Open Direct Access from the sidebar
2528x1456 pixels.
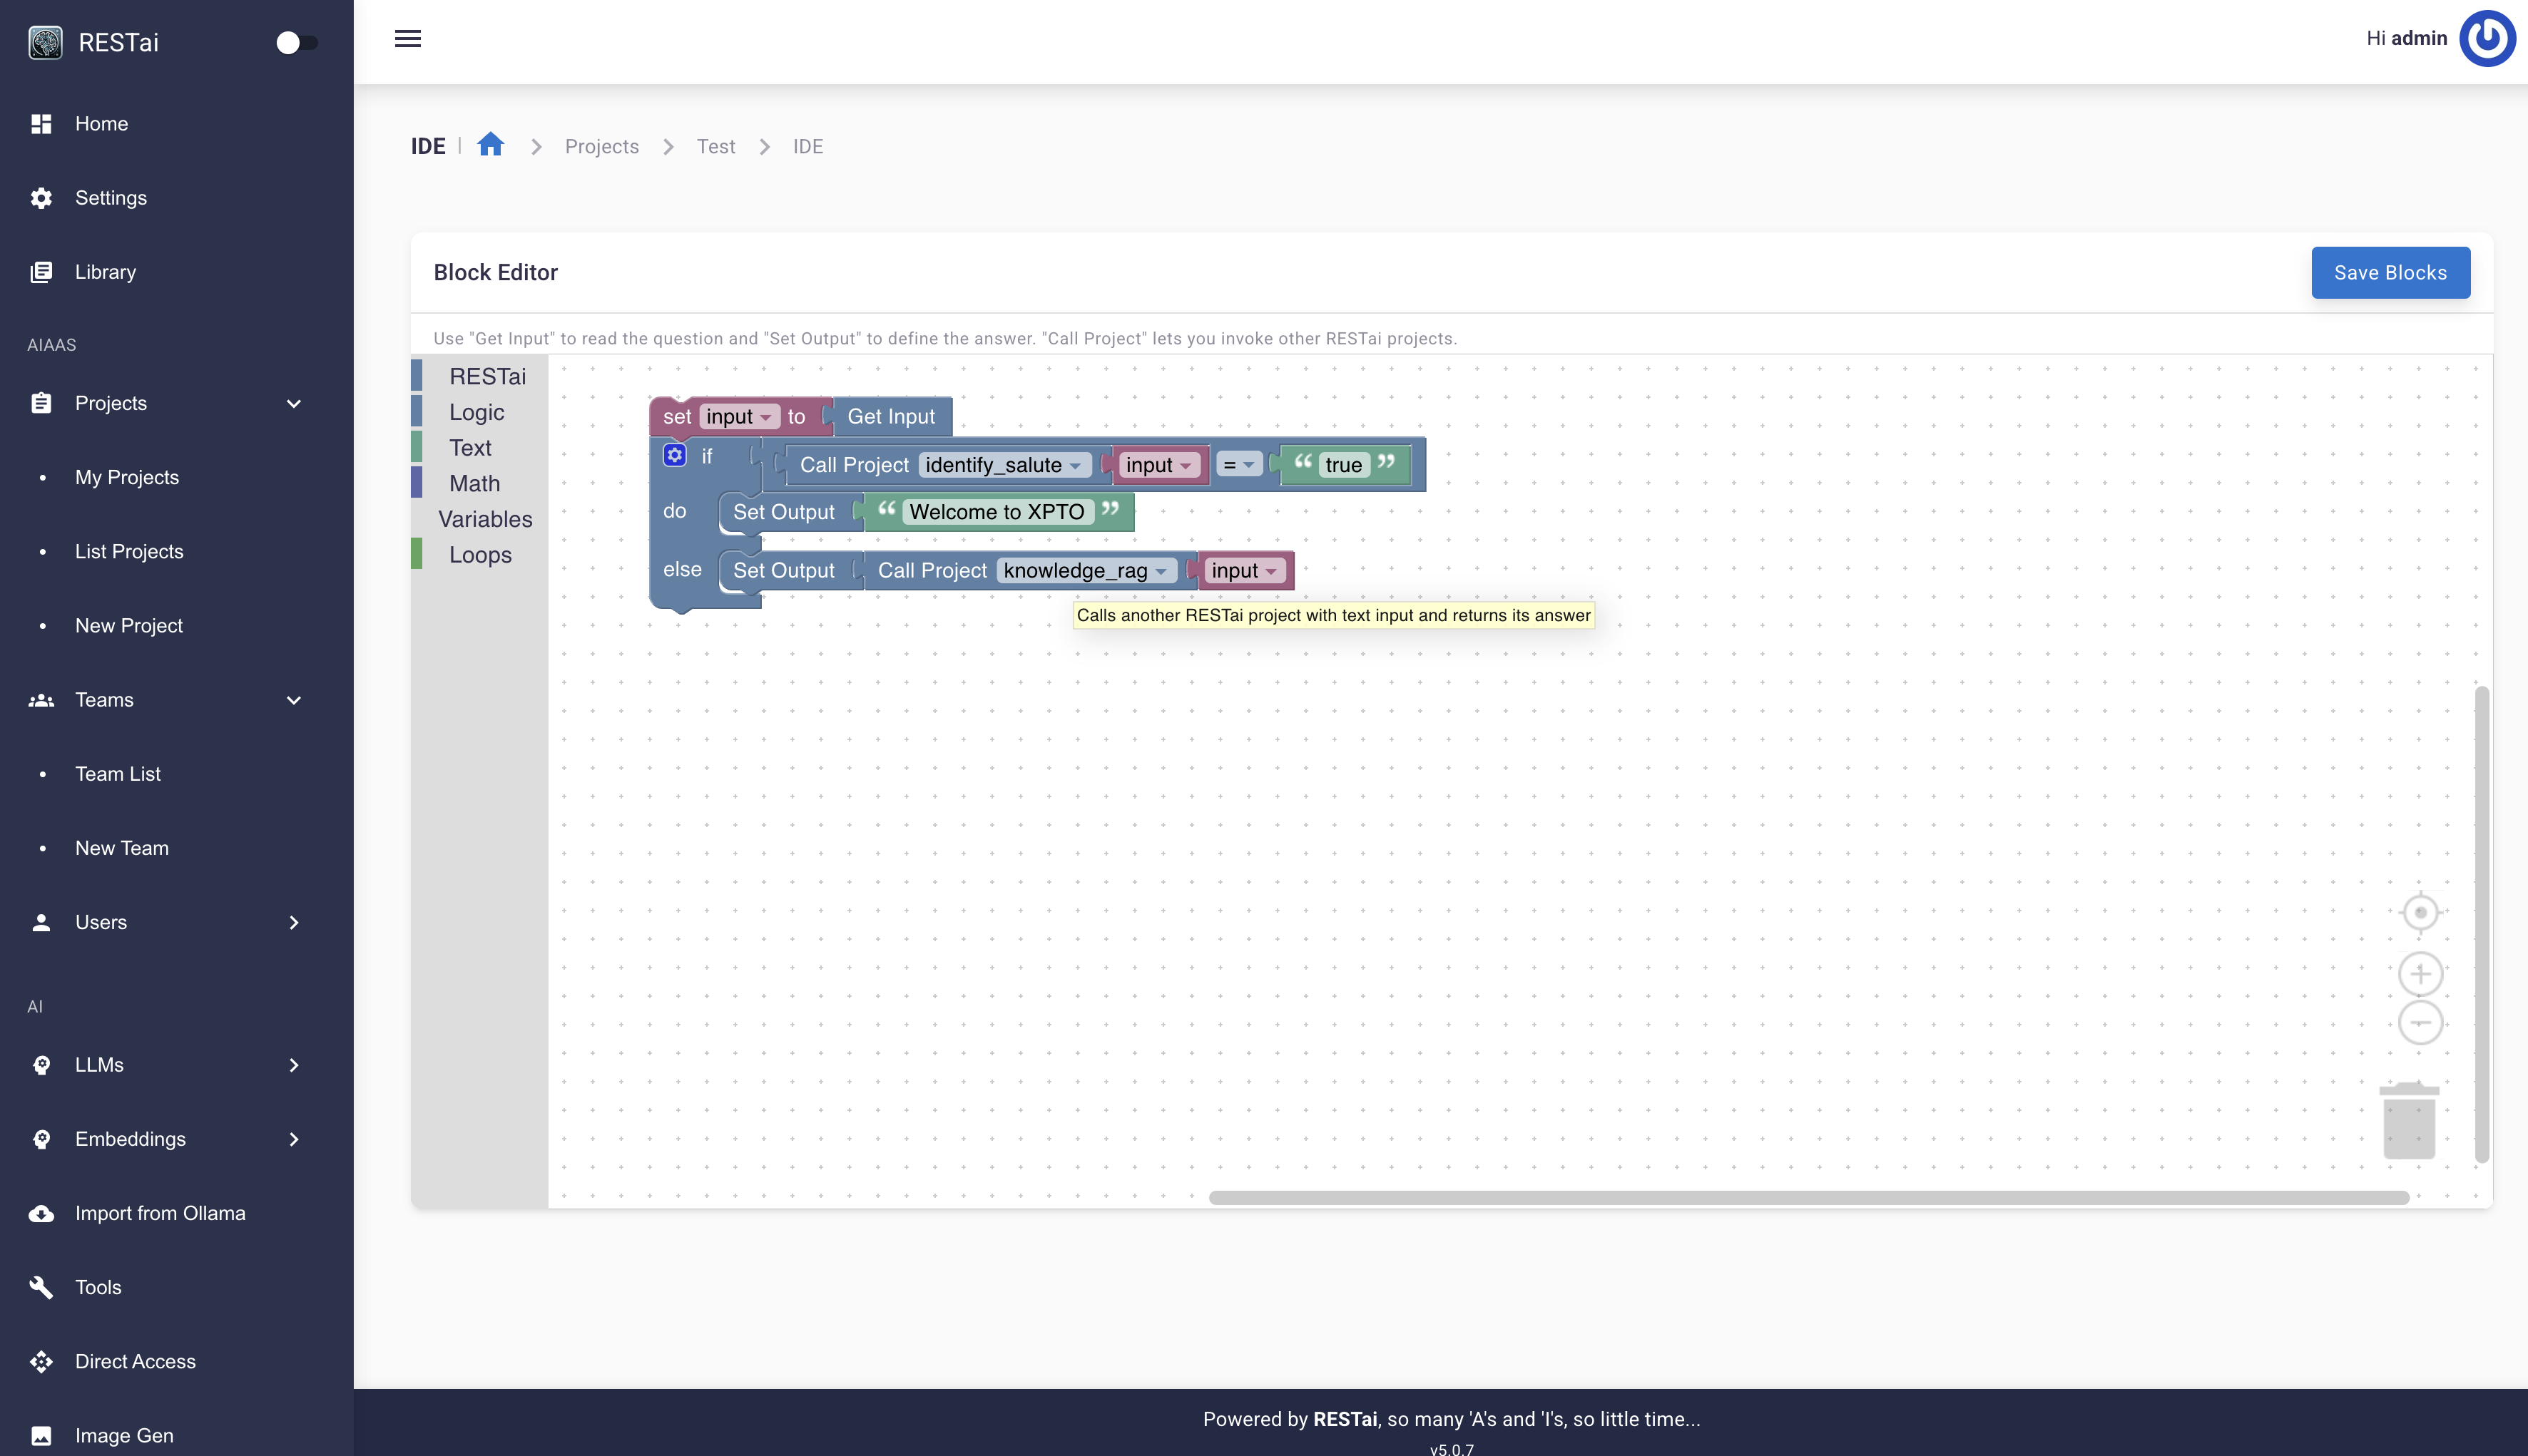click(135, 1361)
